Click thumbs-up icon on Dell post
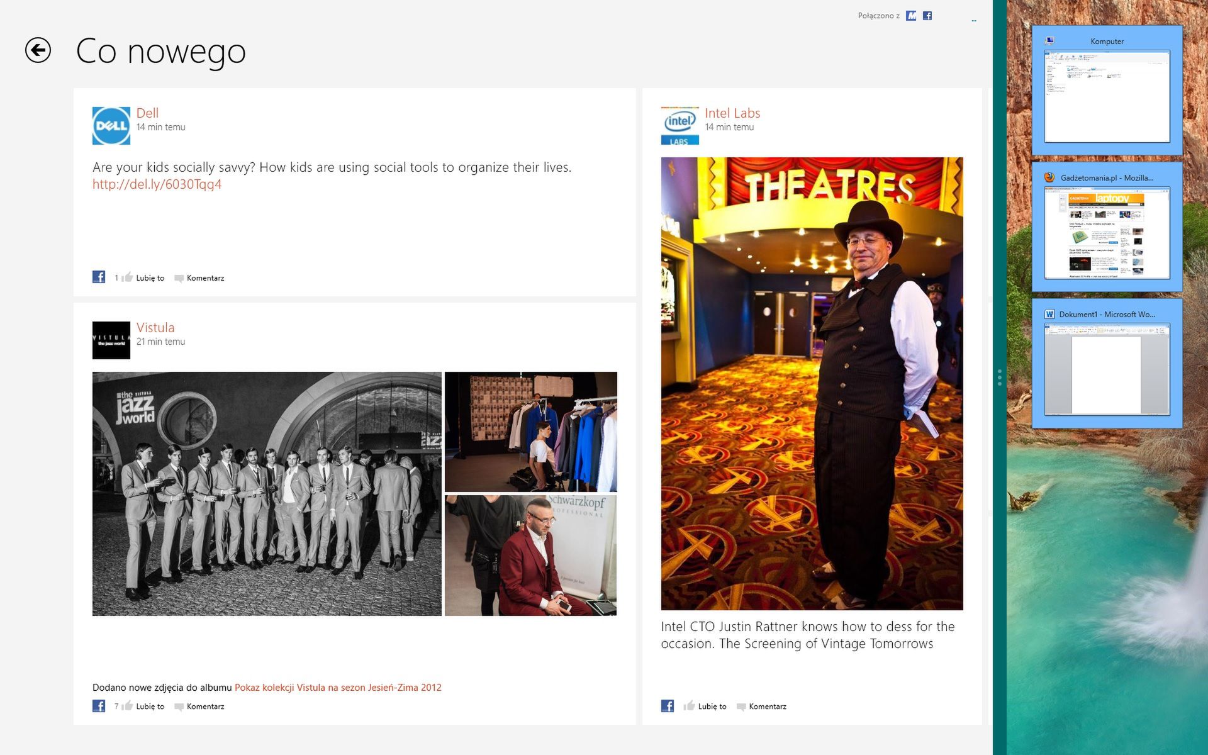The image size is (1208, 755). click(x=127, y=277)
